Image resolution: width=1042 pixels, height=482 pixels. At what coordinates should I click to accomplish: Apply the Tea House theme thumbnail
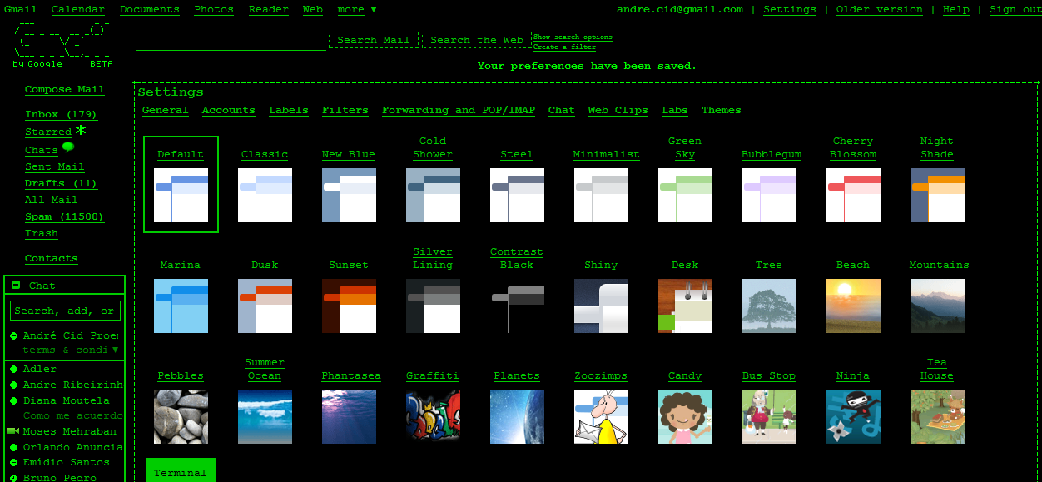click(937, 417)
